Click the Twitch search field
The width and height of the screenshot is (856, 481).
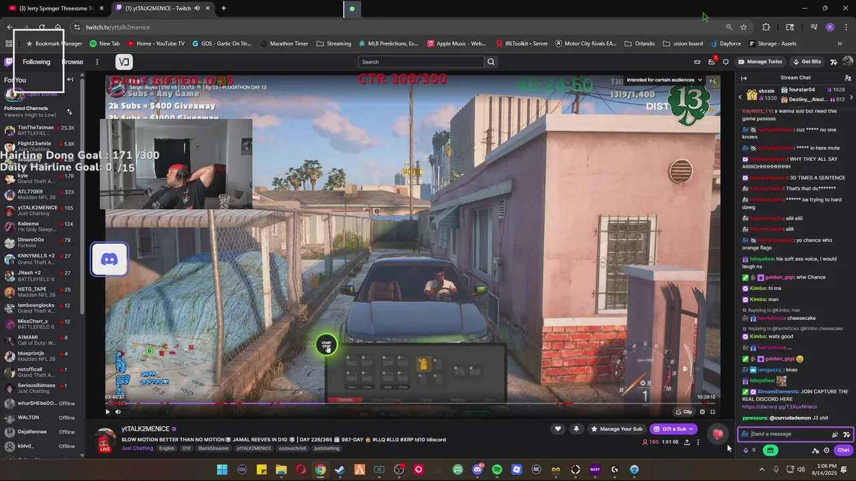421,62
